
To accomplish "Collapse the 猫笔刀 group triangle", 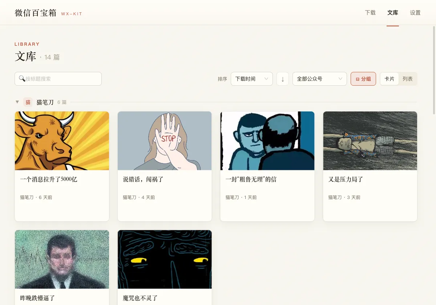I will click(17, 102).
